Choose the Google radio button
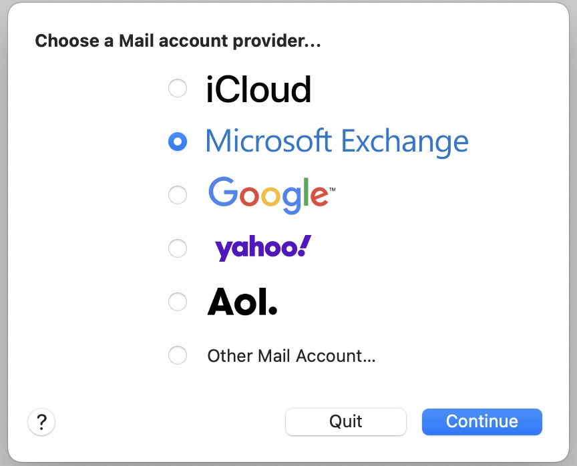The width and height of the screenshot is (577, 466). tap(178, 195)
